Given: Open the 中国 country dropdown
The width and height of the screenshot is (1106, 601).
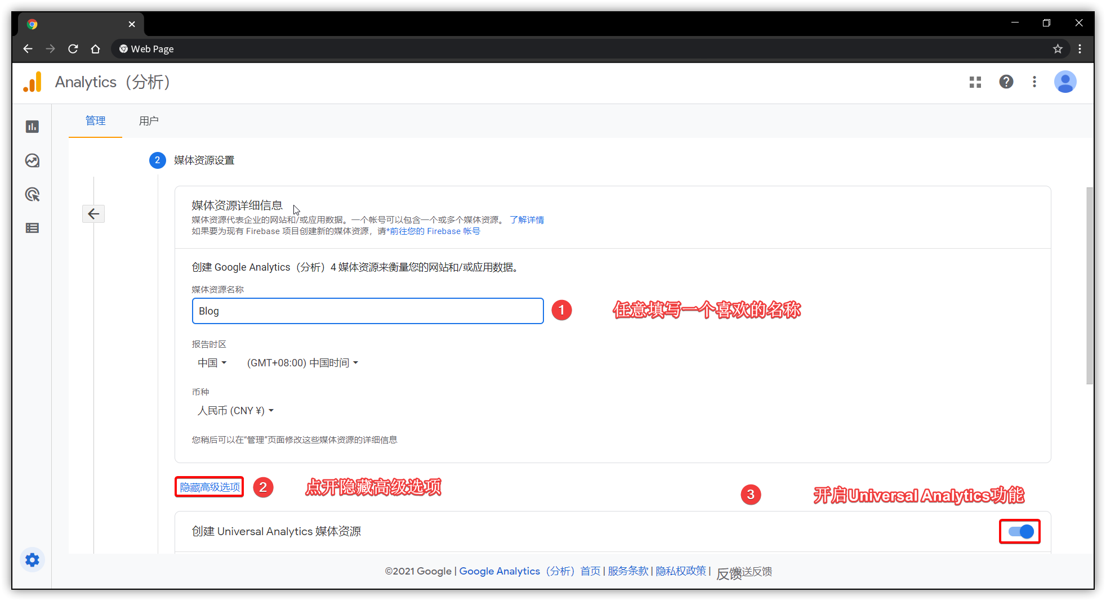Looking at the screenshot, I should (212, 363).
